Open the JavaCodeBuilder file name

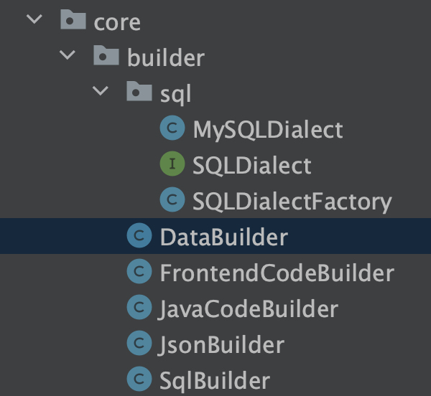pyautogui.click(x=249, y=308)
